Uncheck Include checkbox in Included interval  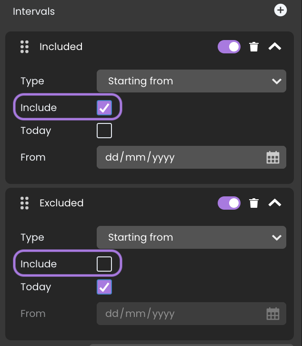(x=104, y=108)
